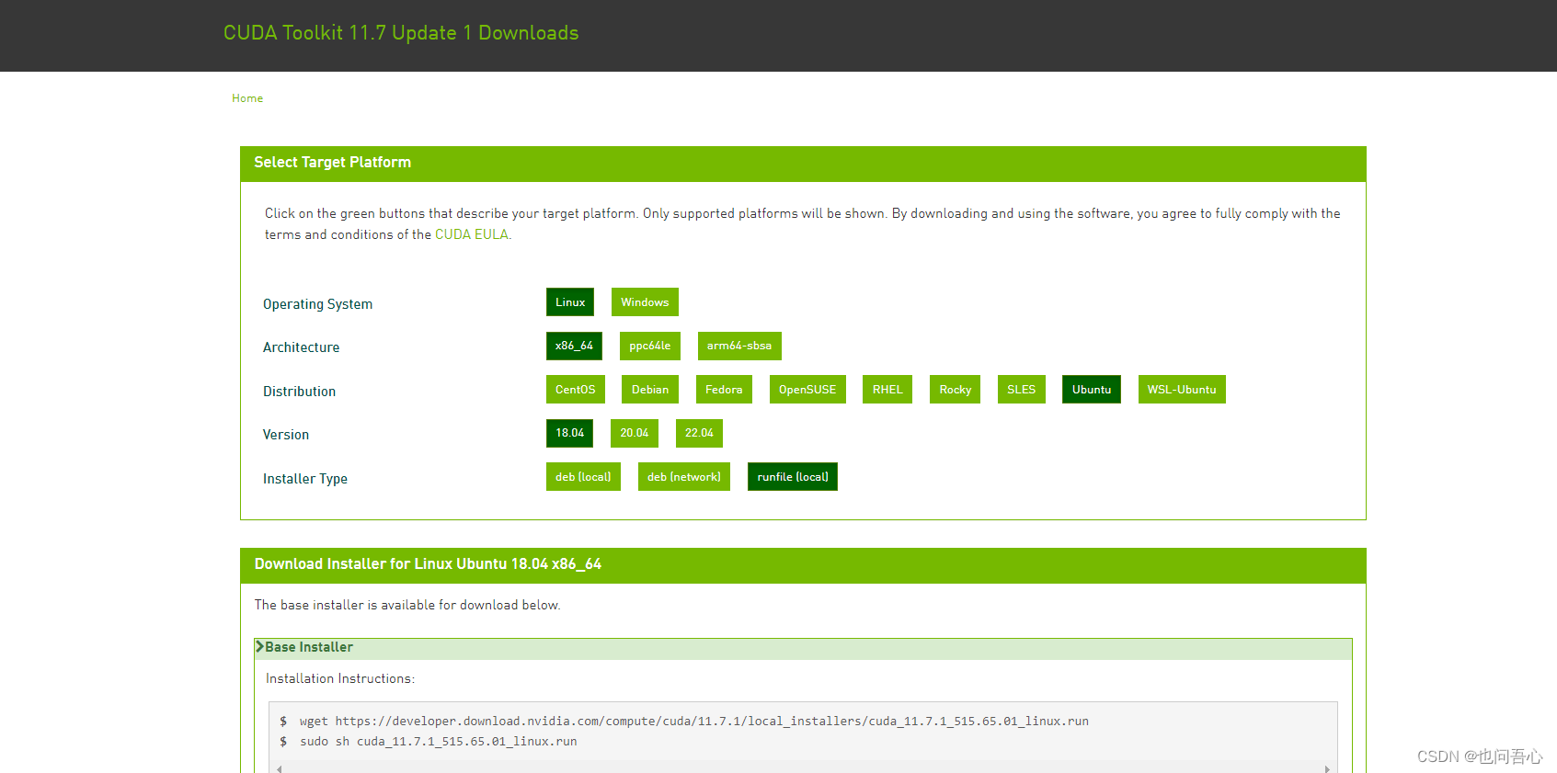
Task: Click the Distribution label
Action: (x=299, y=392)
